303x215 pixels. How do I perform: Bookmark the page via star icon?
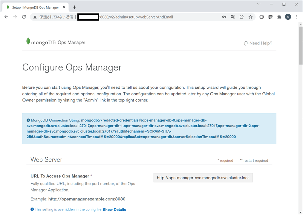click(250, 17)
